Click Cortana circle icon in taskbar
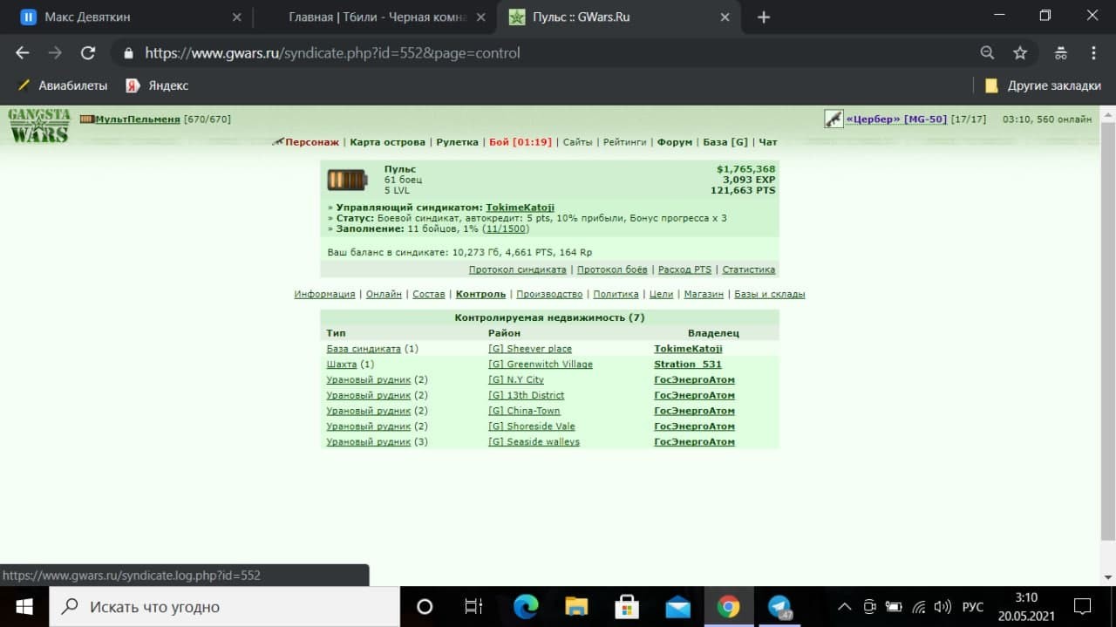The image size is (1116, 627). click(425, 607)
